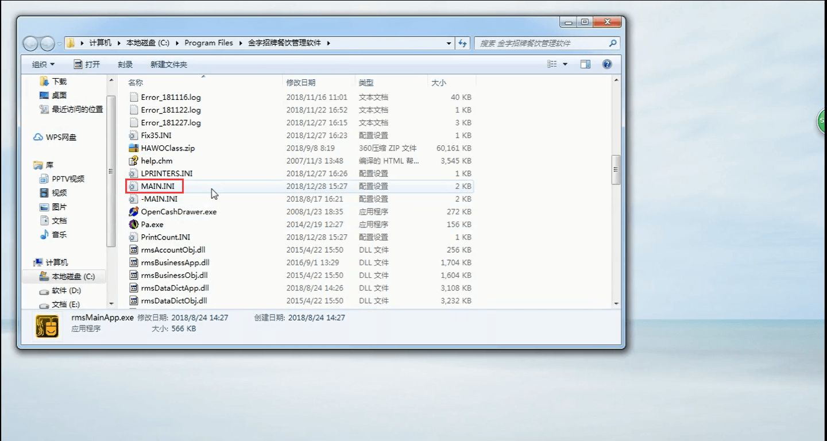Toggle the preview pane icon
The height and width of the screenshot is (441, 827).
click(585, 64)
